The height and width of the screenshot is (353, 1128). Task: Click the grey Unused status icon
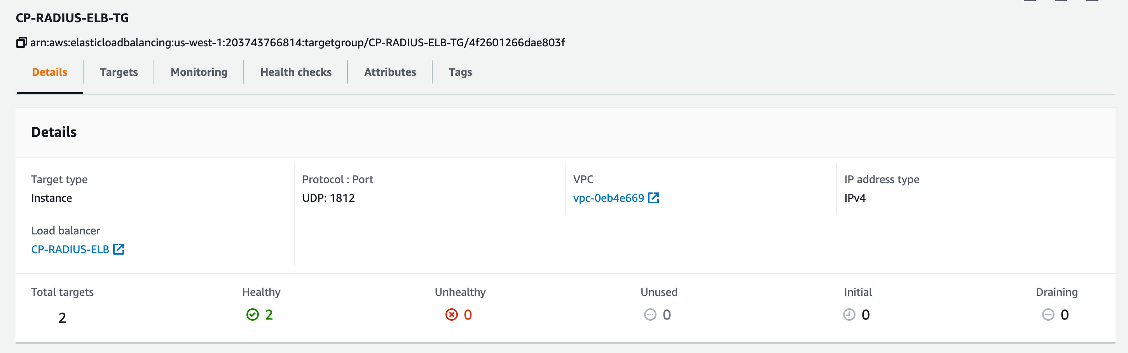[x=650, y=315]
